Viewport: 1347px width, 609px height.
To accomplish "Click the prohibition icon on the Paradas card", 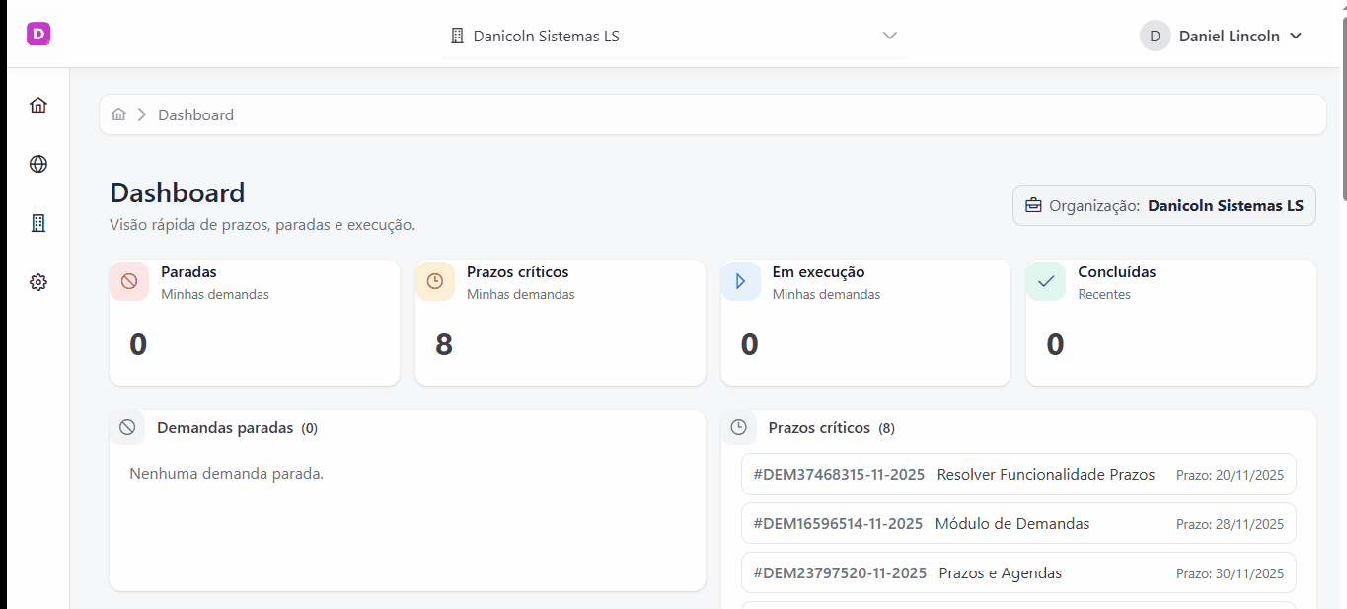I will [128, 281].
